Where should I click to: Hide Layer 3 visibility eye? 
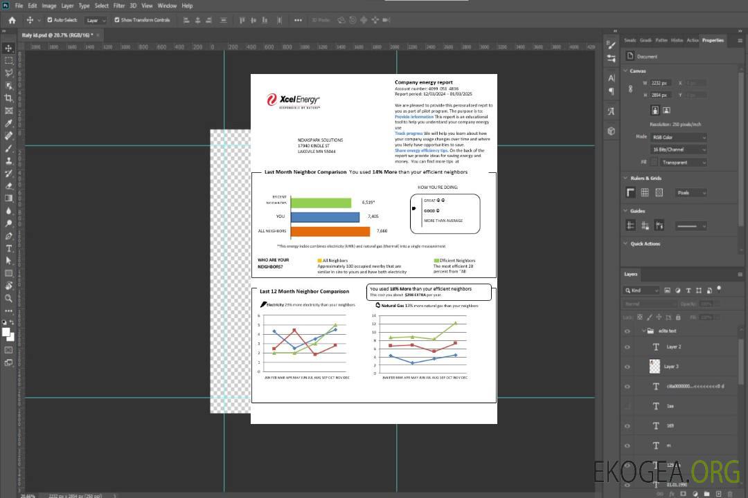click(x=627, y=367)
